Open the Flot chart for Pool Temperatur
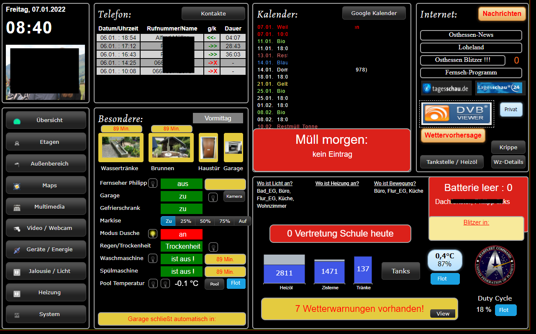 [236, 283]
